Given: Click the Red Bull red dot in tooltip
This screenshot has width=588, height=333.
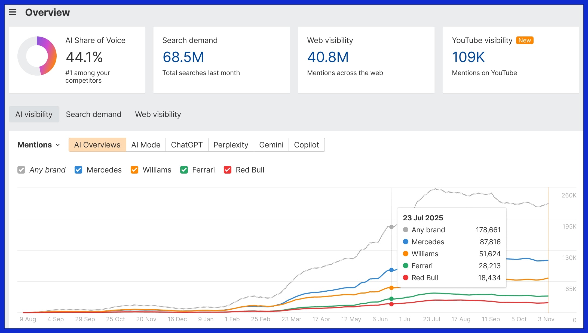Looking at the screenshot, I should coord(406,277).
